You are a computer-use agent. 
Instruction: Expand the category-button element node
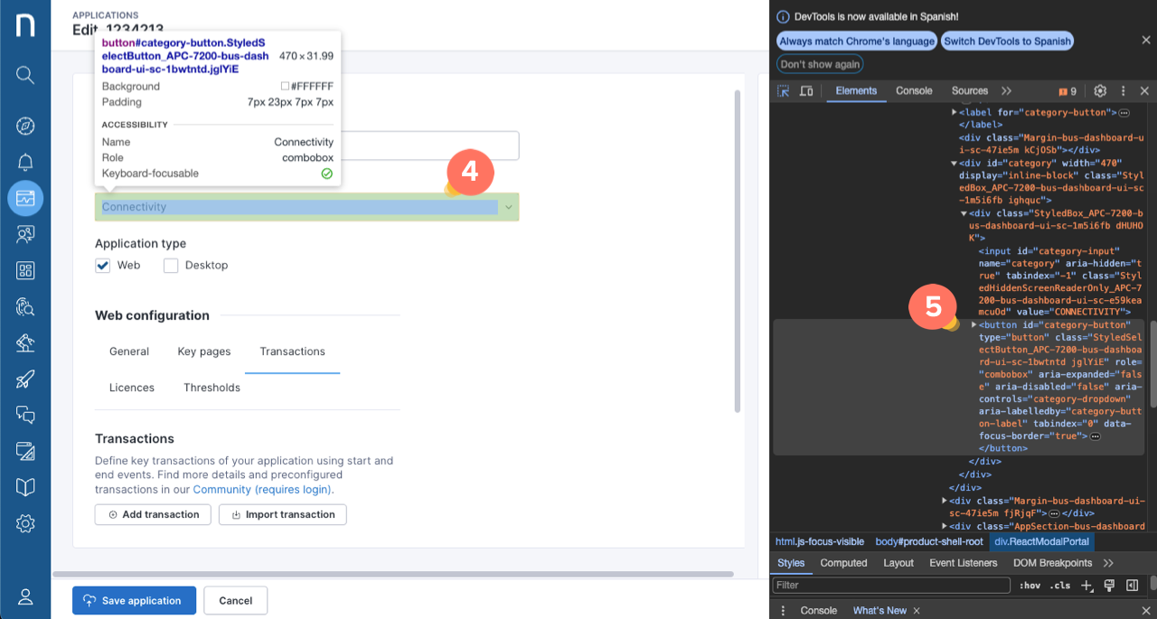974,325
